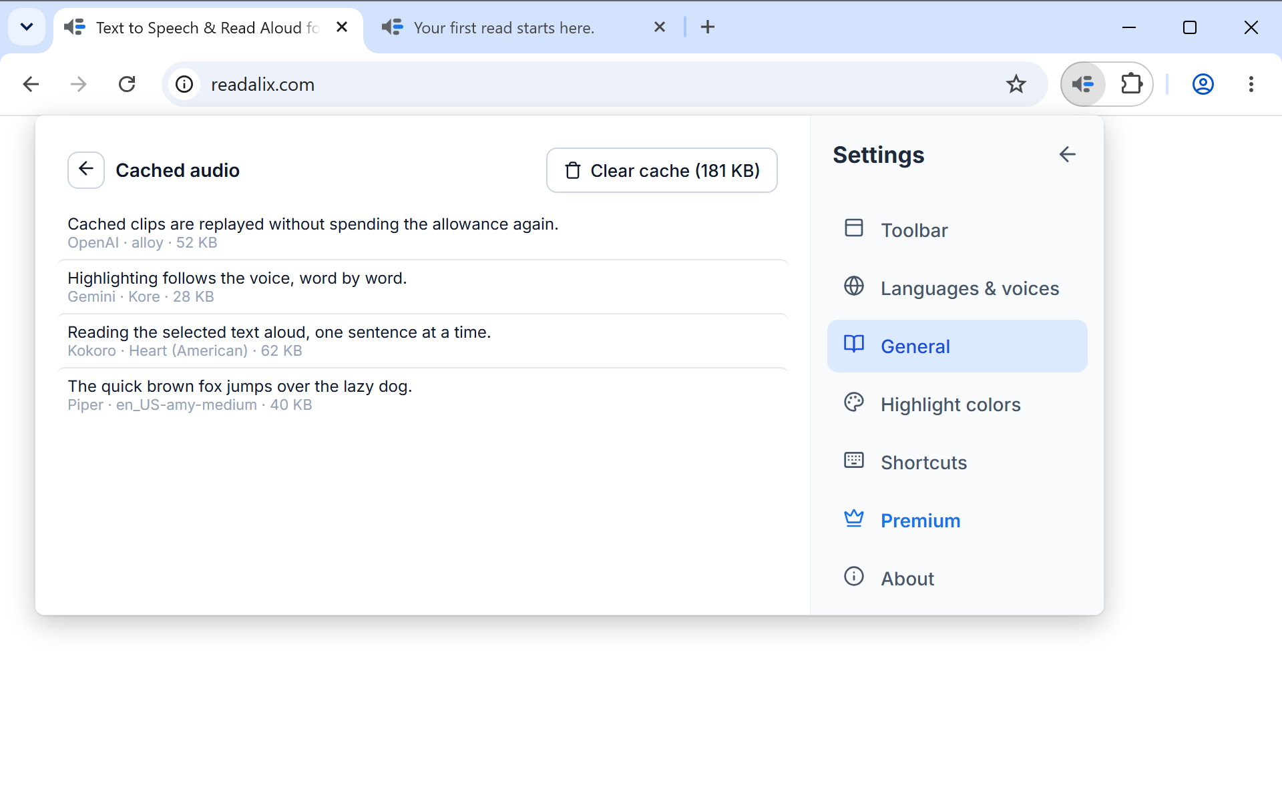Open the Shortcuts settings section
The image size is (1282, 801).
click(957, 463)
